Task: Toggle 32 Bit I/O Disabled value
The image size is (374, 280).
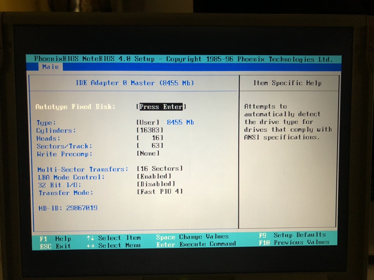Action: [156, 184]
